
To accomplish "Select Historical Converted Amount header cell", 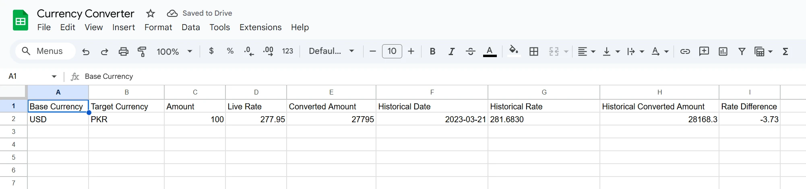I will click(x=659, y=106).
